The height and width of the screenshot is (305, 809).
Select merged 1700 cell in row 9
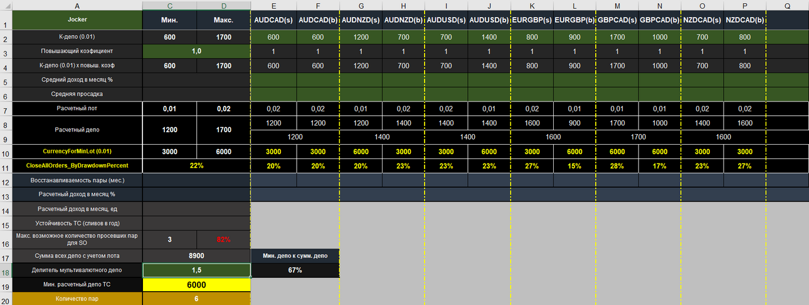638,137
